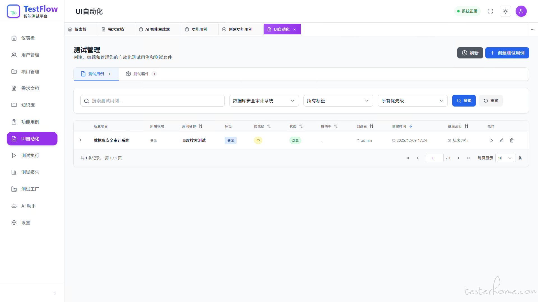Open the AI 智能生成器 tab
Screen dimensions: 538x302
pos(157,29)
